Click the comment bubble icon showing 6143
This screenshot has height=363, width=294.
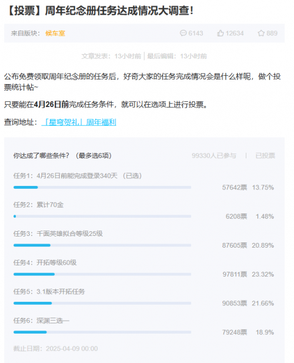tap(183, 33)
